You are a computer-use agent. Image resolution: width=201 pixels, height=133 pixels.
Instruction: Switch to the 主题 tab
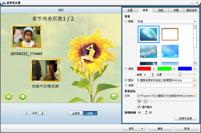point(130,10)
